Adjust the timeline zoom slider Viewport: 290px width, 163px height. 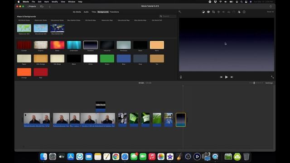pos(256,83)
